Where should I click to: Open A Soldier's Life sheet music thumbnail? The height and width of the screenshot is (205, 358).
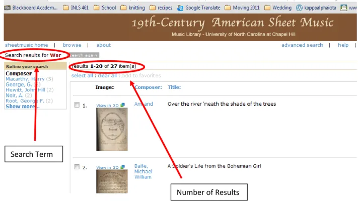click(112, 181)
